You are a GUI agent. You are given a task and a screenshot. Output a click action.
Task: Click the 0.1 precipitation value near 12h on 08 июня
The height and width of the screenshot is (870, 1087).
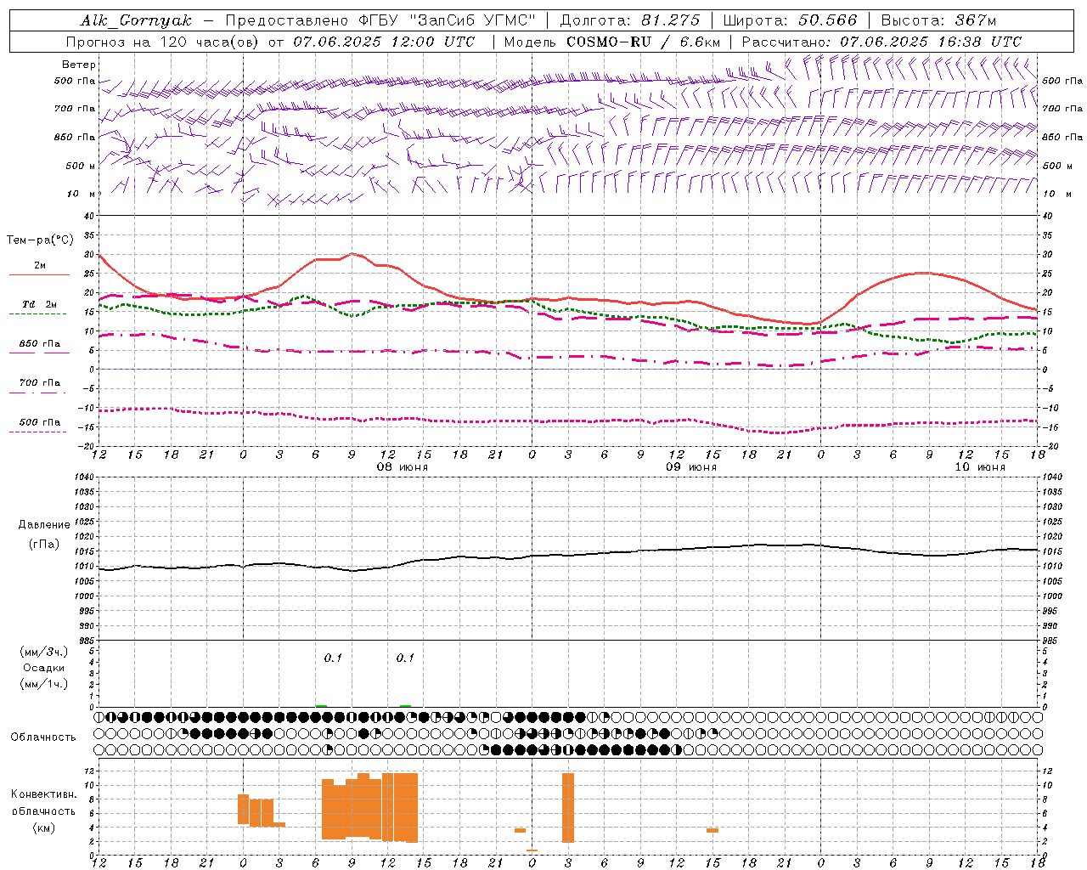[x=405, y=658]
